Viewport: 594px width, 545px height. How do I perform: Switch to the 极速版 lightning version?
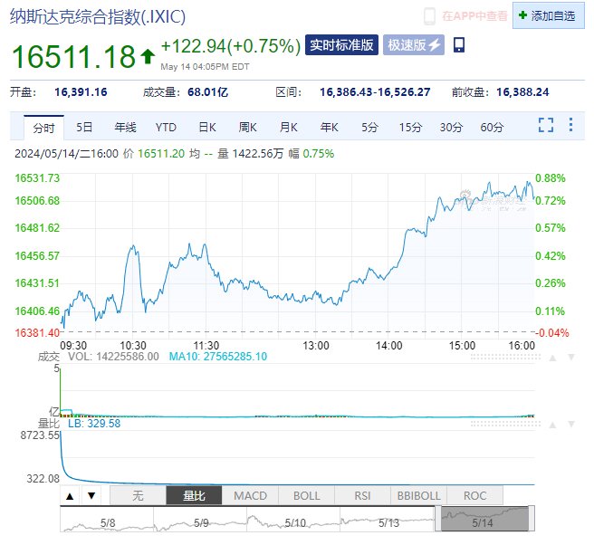[x=413, y=45]
